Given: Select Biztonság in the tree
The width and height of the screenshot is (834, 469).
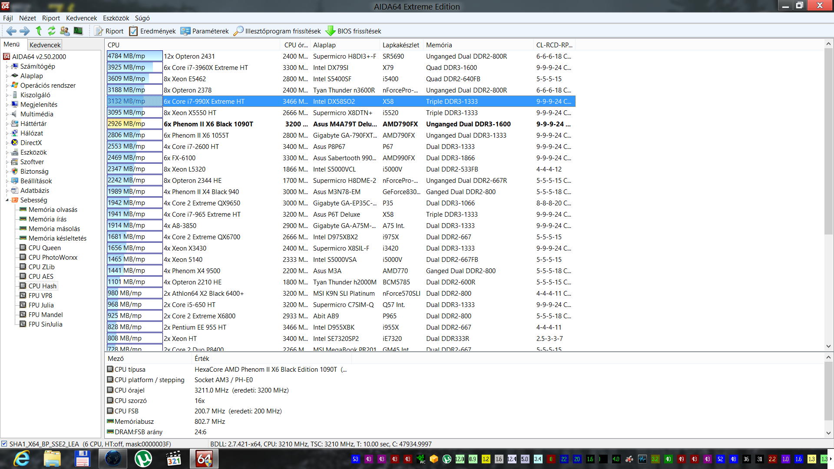Looking at the screenshot, I should click(34, 172).
